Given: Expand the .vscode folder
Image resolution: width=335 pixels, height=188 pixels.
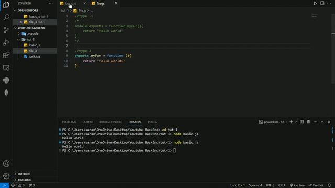Looking at the screenshot, I should pos(32,33).
